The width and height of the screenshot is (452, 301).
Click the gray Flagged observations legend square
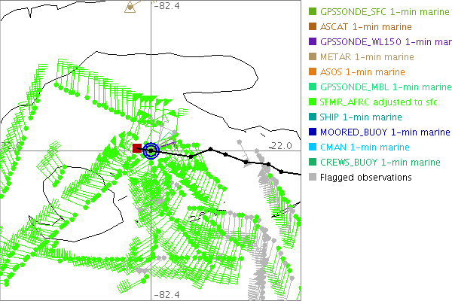pos(313,178)
